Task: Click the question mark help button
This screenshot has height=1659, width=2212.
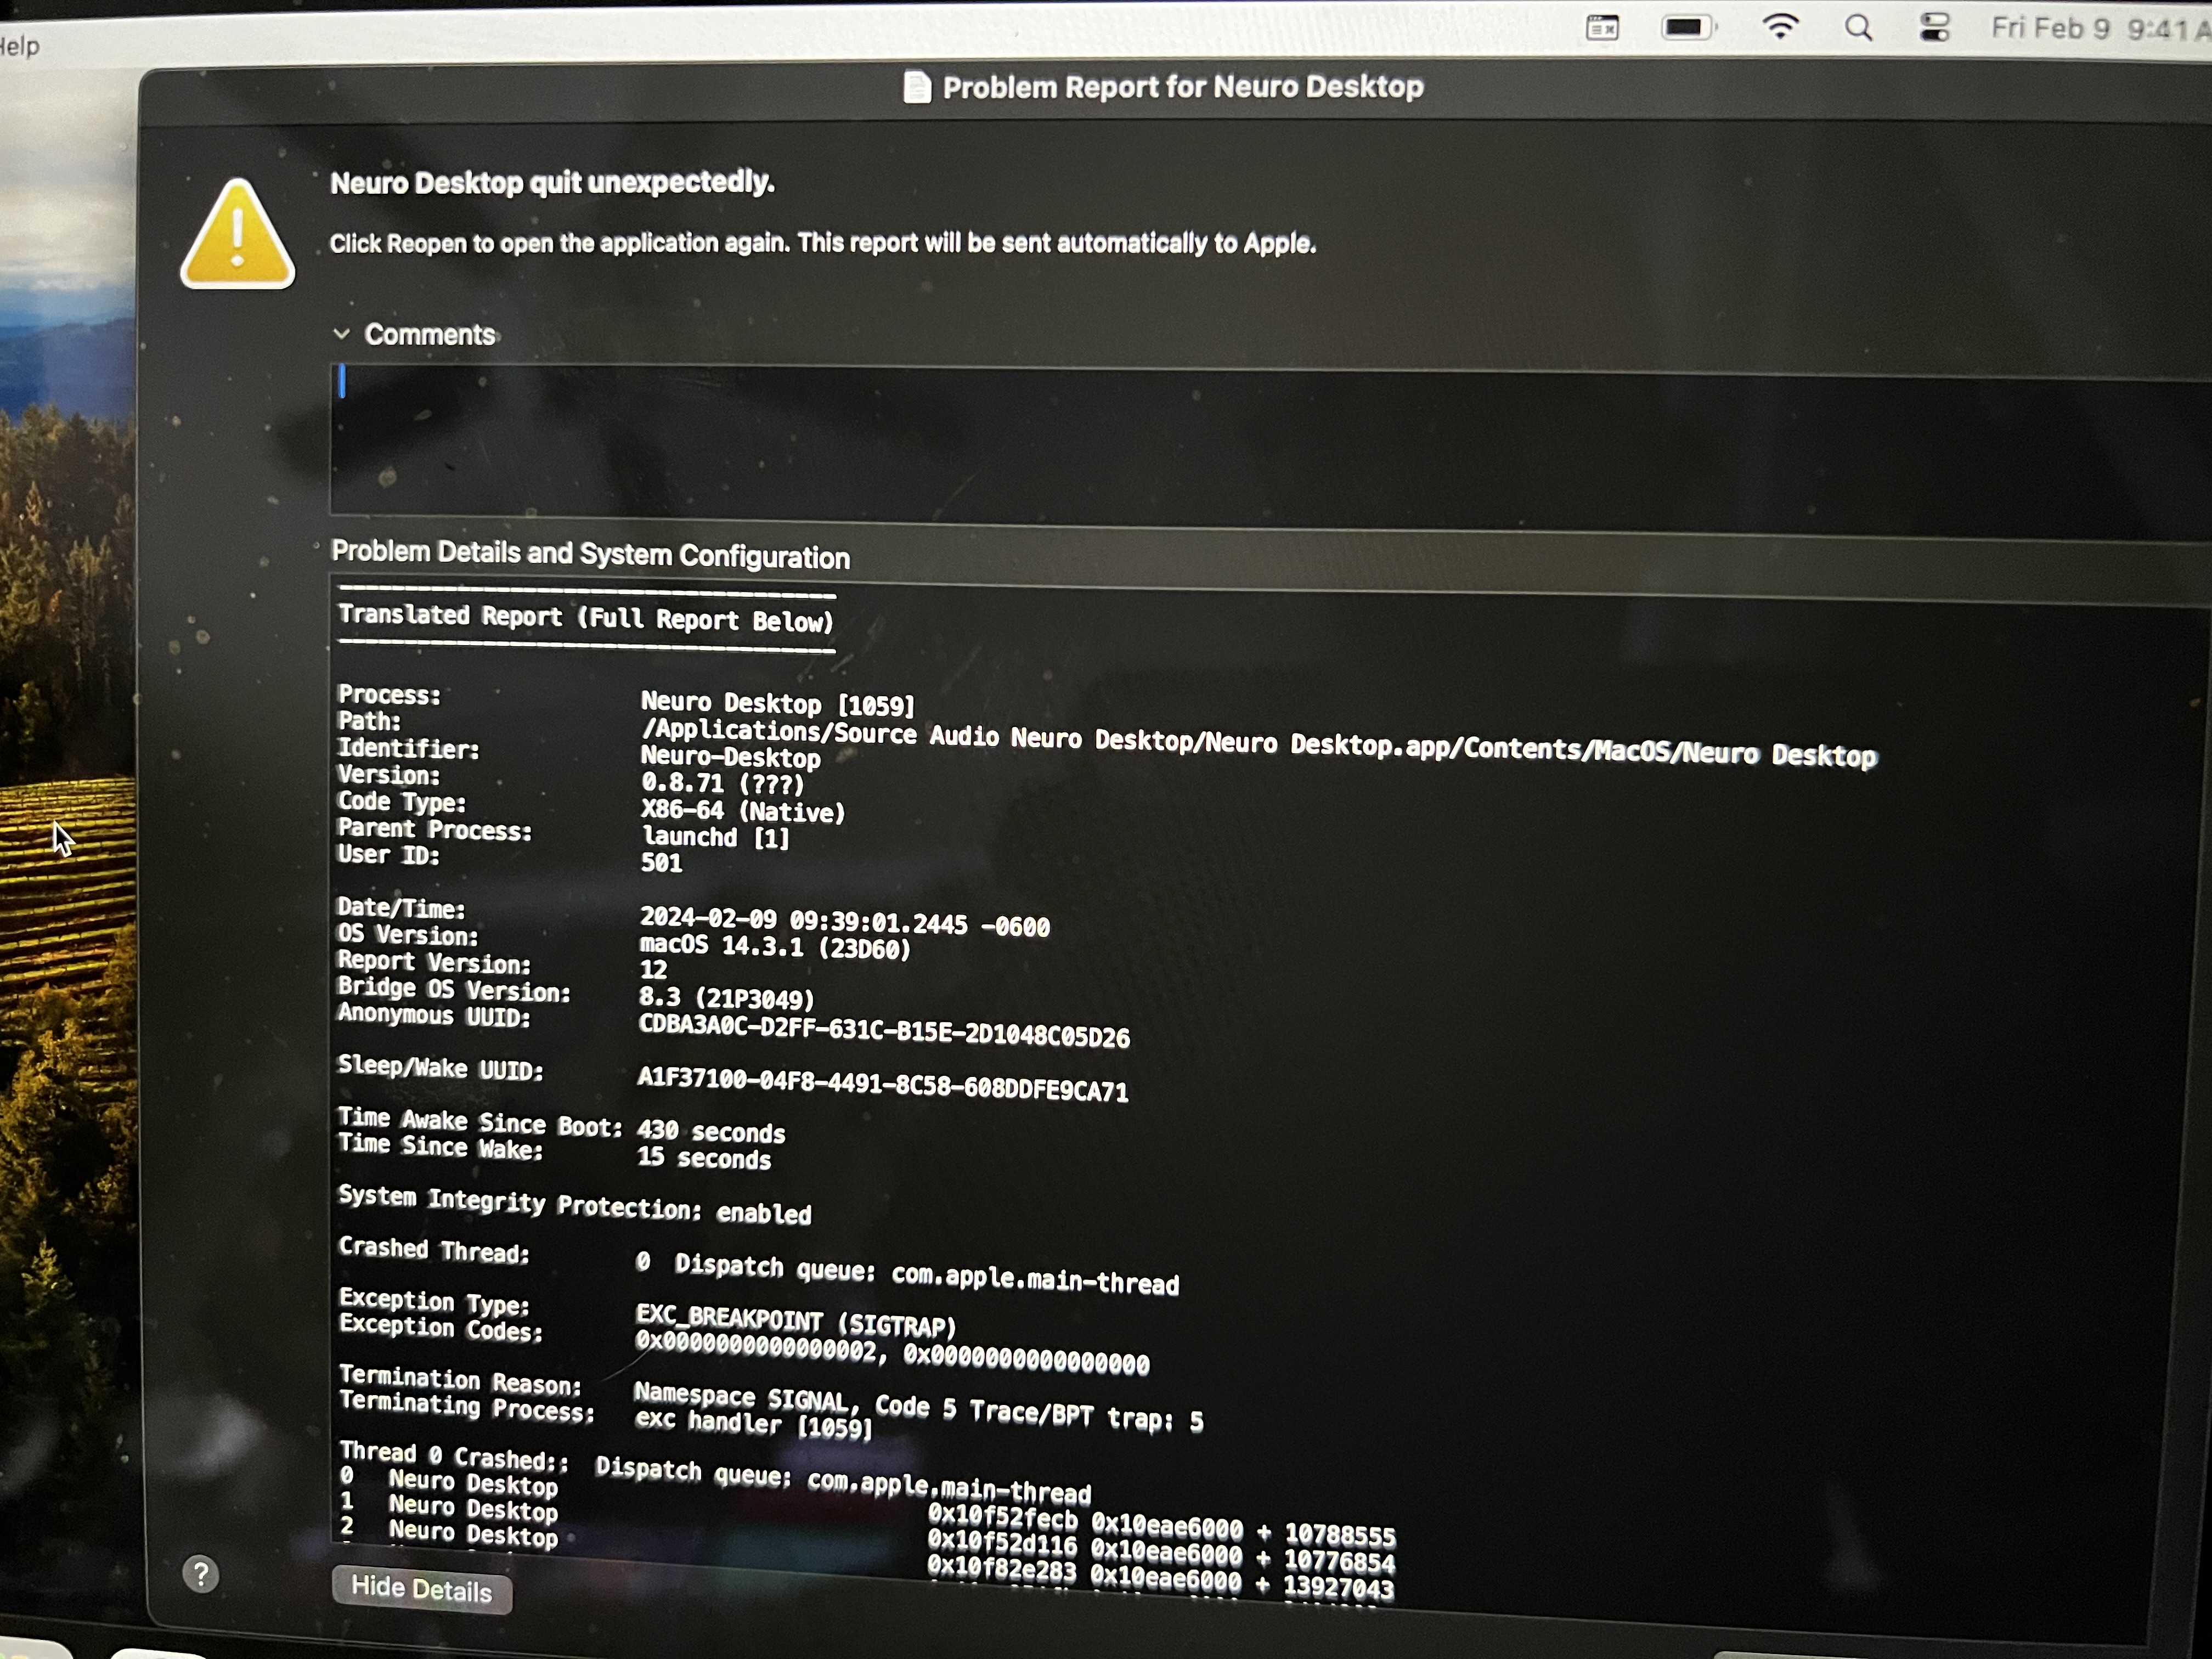Action: [200, 1574]
